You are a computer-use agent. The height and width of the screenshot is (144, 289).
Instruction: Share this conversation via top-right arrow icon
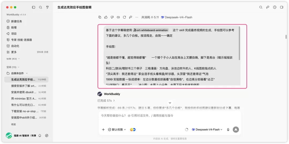[268, 7]
